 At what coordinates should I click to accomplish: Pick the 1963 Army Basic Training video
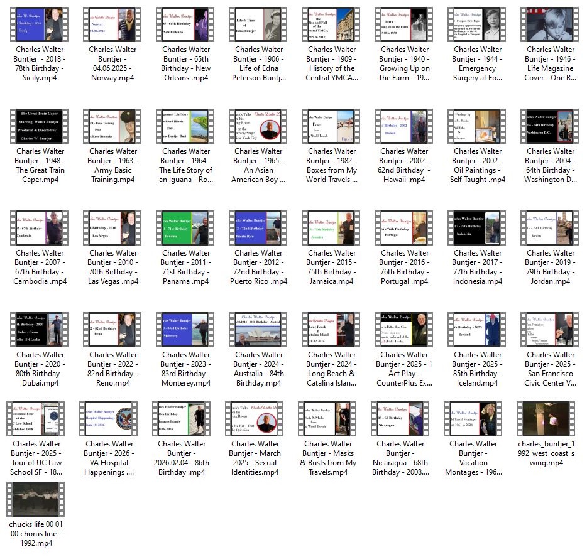click(x=112, y=126)
